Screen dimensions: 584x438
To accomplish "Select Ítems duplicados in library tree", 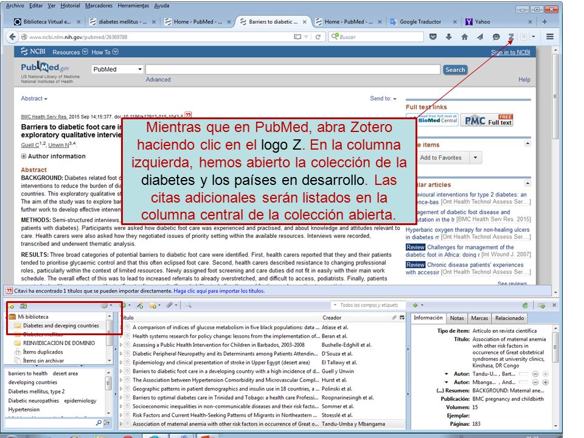I will [43, 352].
